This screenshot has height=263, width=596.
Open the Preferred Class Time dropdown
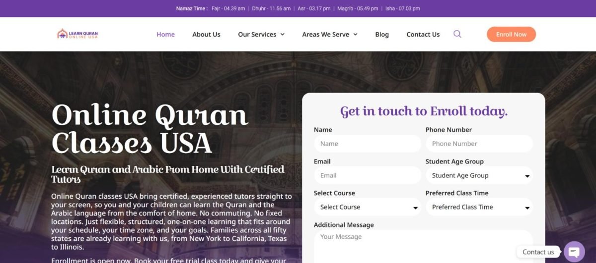(x=479, y=207)
